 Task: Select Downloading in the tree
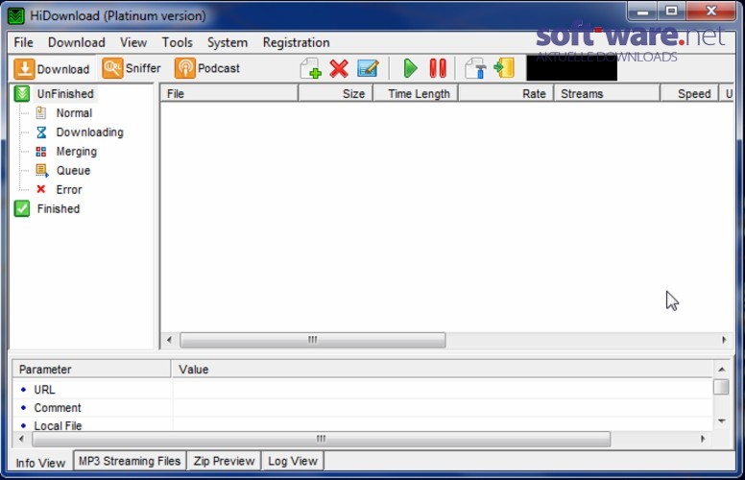coord(90,132)
